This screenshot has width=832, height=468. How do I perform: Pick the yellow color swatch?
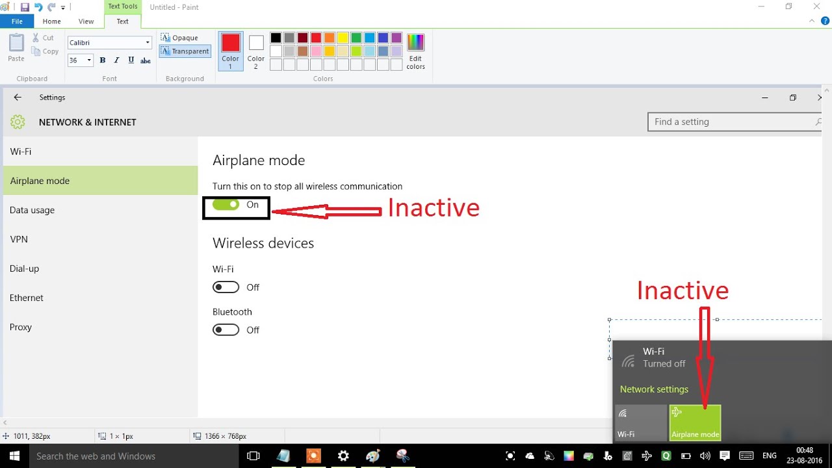pos(343,38)
